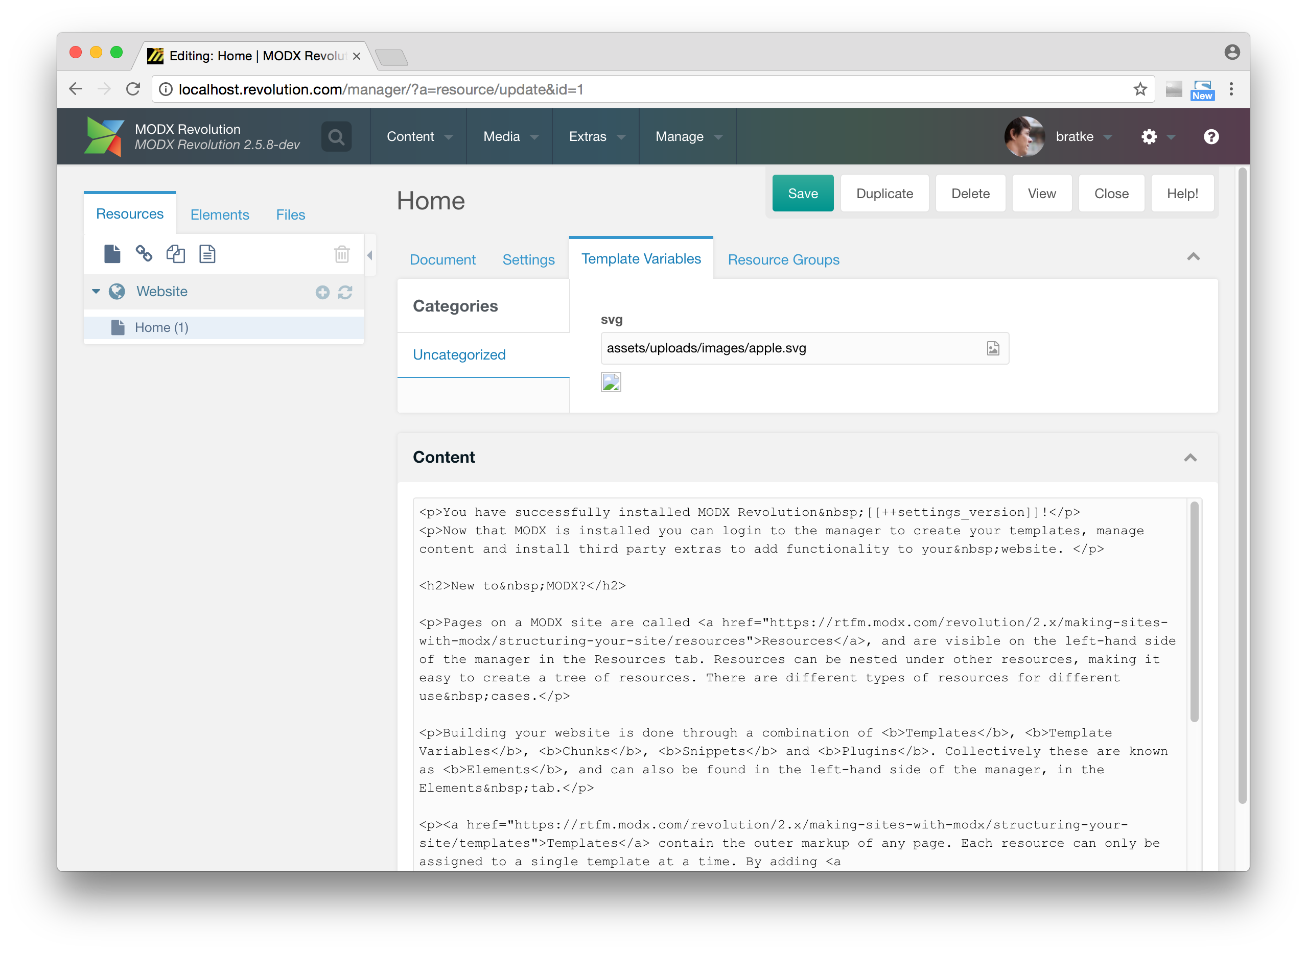1307x953 pixels.
Task: Open the Media menu
Action: tap(510, 137)
